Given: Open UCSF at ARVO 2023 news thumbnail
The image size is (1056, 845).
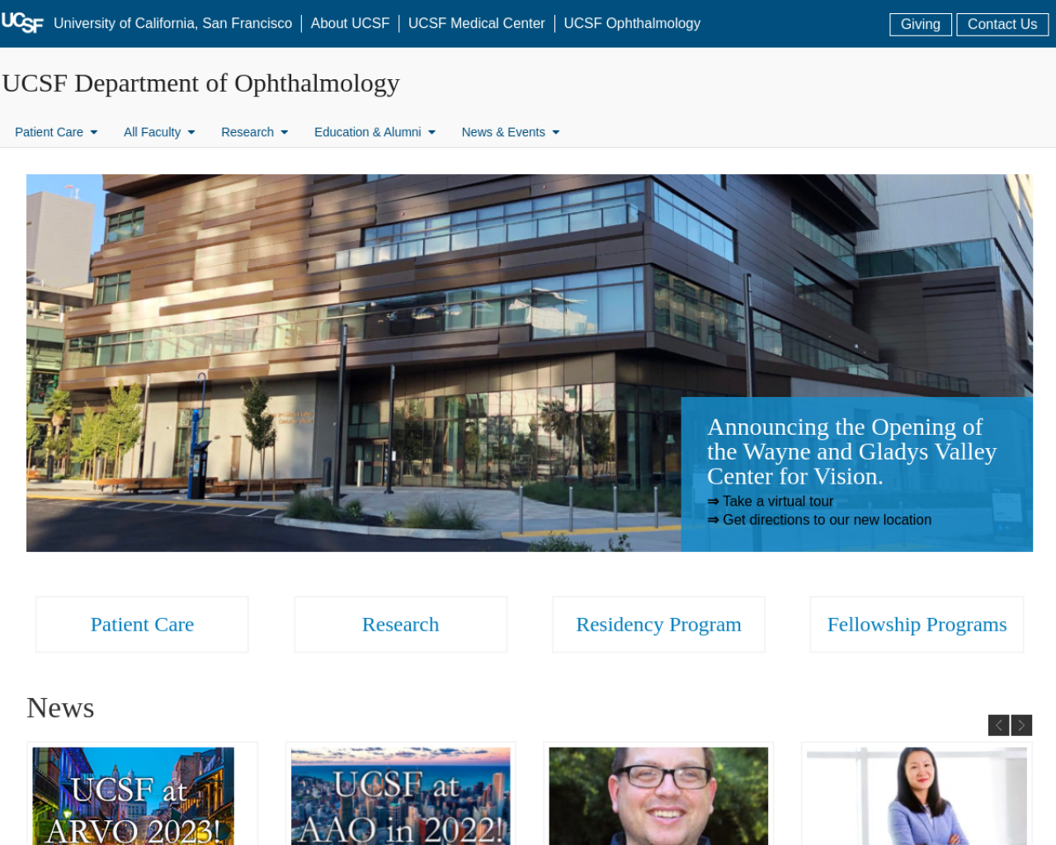Looking at the screenshot, I should (133, 796).
